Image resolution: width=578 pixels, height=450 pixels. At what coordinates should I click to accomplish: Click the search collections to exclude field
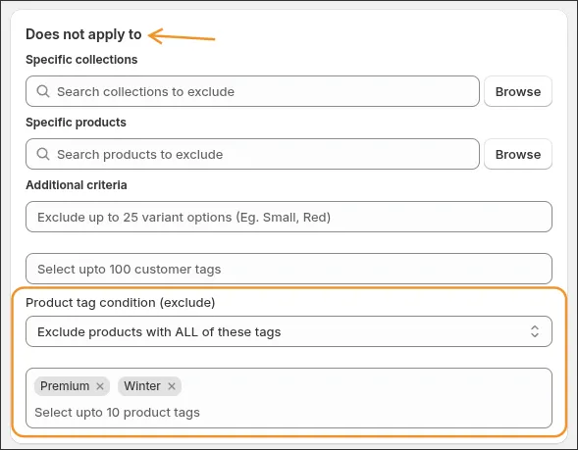click(x=252, y=91)
